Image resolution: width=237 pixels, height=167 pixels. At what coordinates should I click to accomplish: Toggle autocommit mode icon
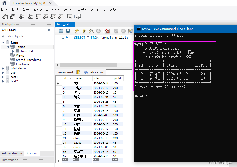tap(130, 31)
